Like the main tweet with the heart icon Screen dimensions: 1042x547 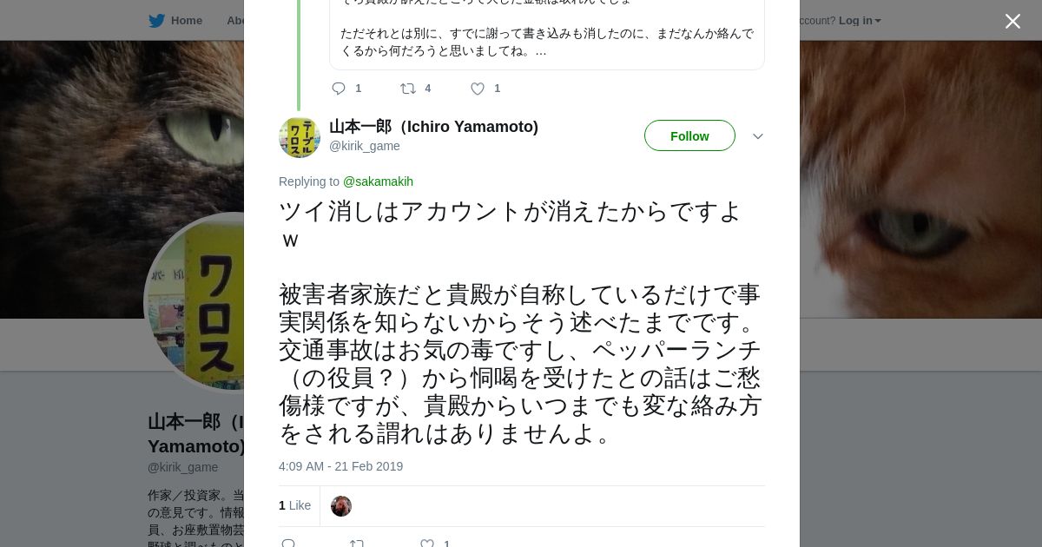click(x=427, y=544)
